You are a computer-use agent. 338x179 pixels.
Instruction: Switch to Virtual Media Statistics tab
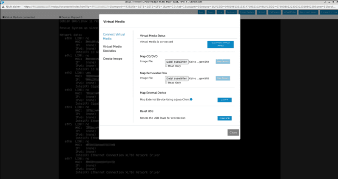click(x=112, y=48)
